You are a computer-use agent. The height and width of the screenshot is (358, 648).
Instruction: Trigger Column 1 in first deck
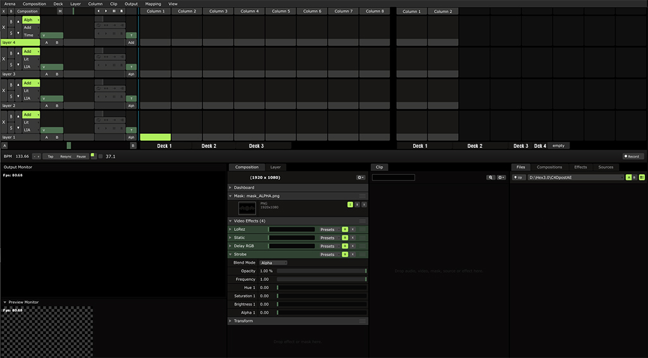coord(156,11)
